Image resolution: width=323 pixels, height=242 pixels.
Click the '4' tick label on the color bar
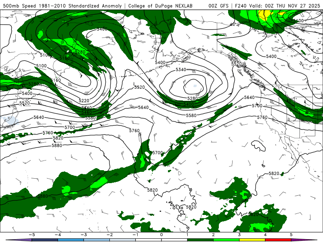click(x=265, y=235)
